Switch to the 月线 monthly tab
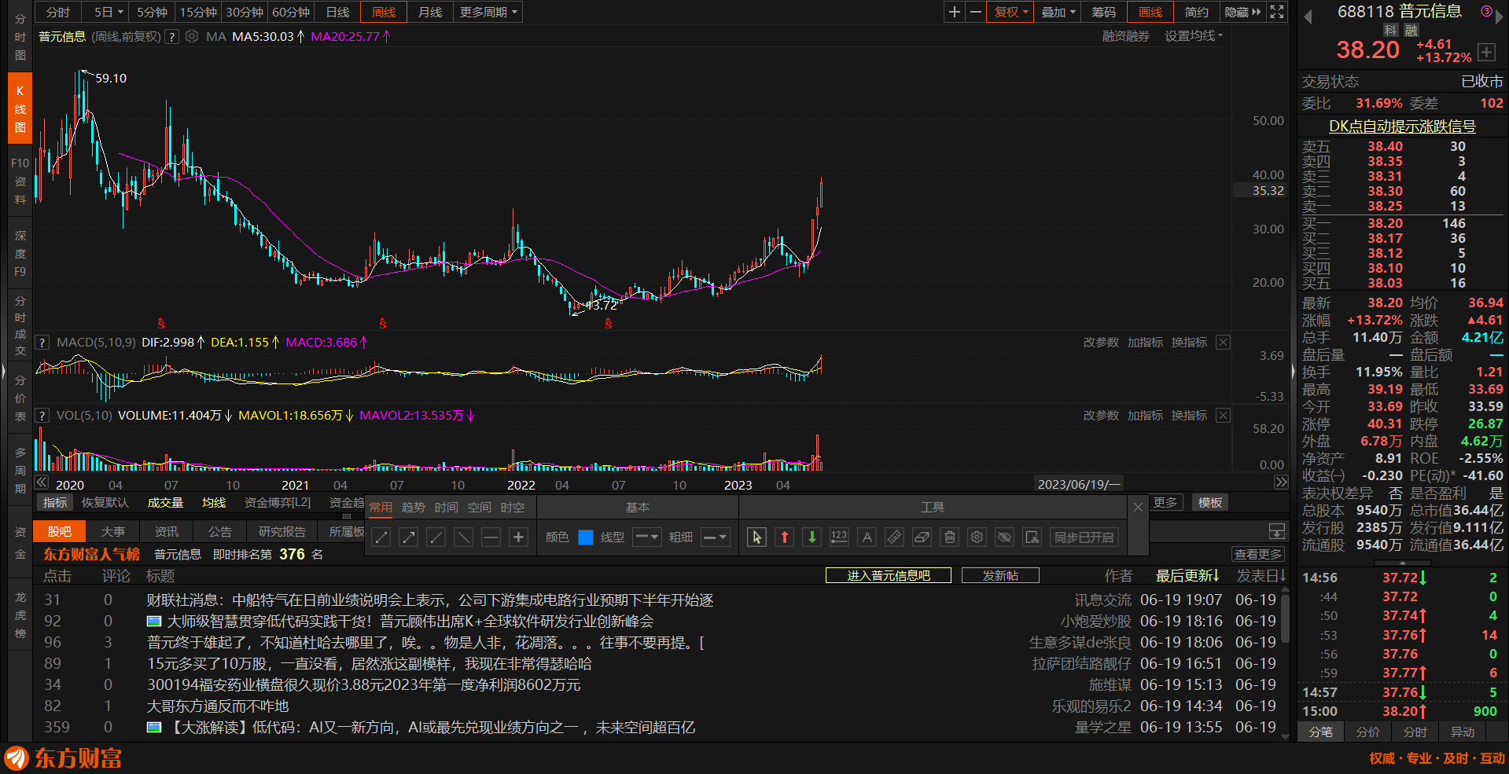The image size is (1509, 774). click(x=430, y=12)
